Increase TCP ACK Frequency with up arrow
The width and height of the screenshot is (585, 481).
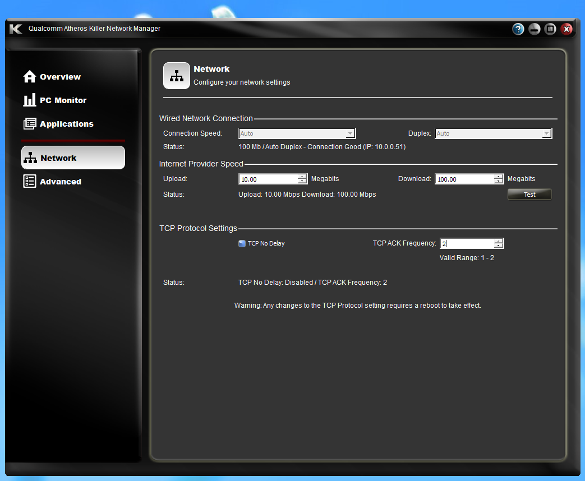coord(499,241)
